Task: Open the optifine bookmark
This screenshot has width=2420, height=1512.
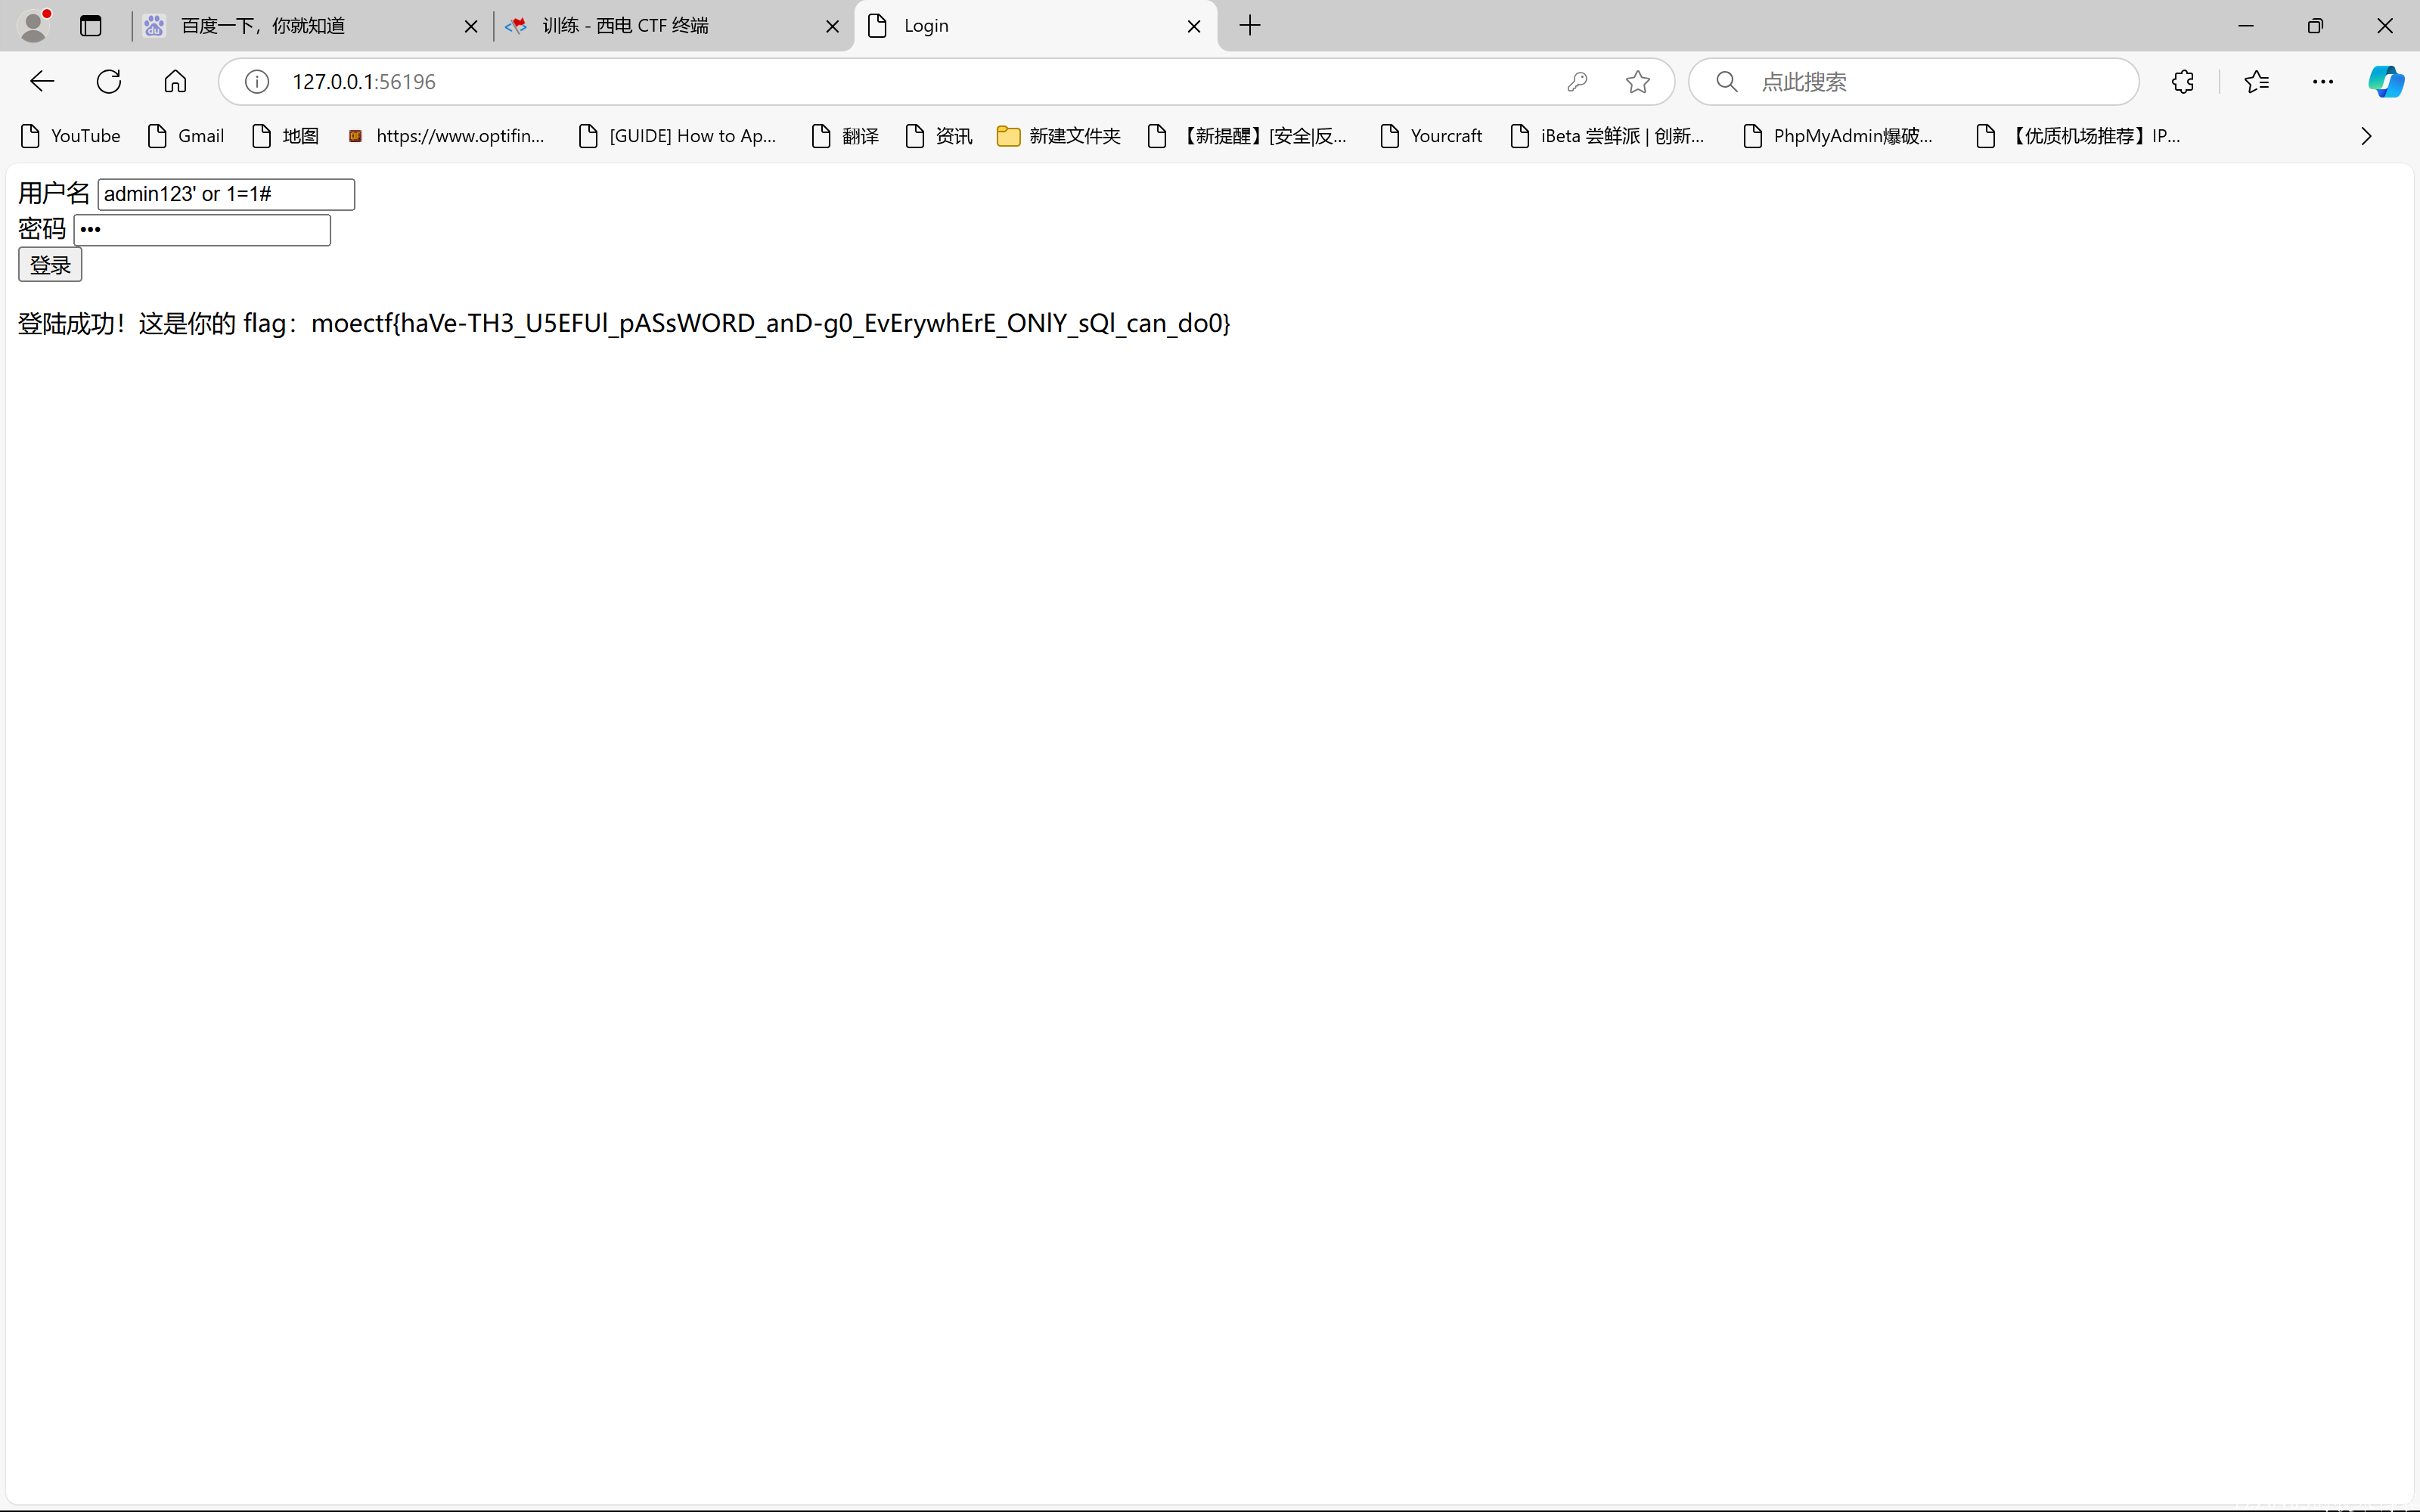Action: [446, 136]
